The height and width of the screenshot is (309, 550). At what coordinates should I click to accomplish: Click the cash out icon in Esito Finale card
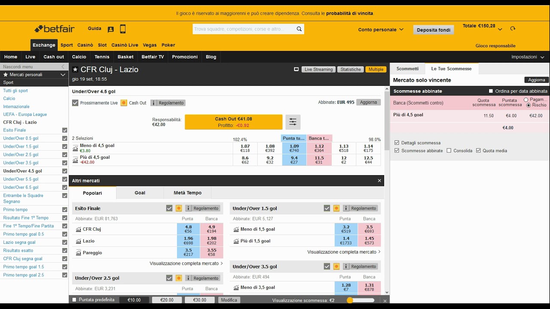(179, 208)
